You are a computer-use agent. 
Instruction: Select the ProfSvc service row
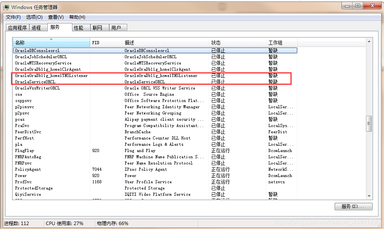pos(155,182)
